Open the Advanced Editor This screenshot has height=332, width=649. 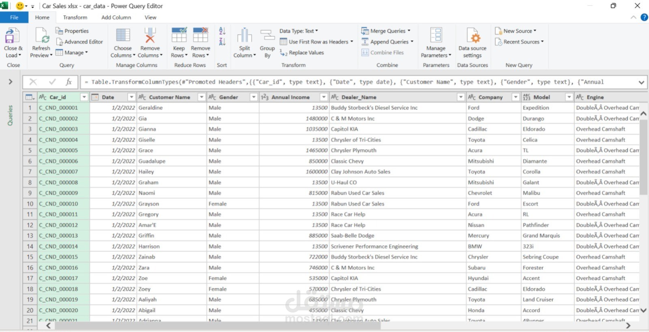80,42
